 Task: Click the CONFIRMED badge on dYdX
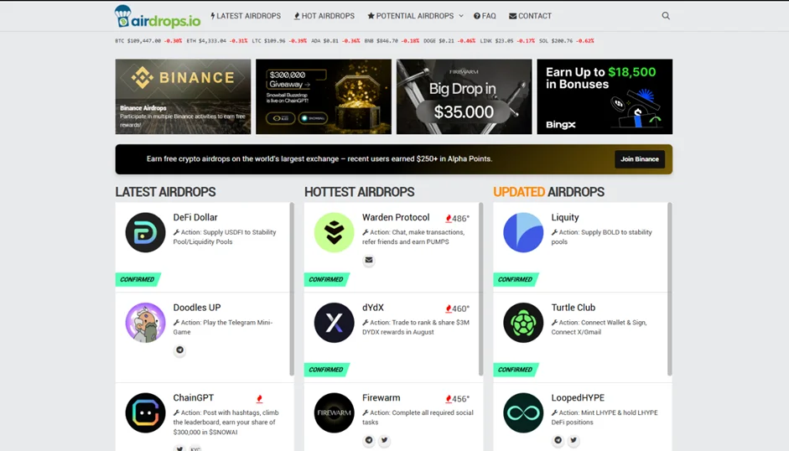tap(326, 370)
